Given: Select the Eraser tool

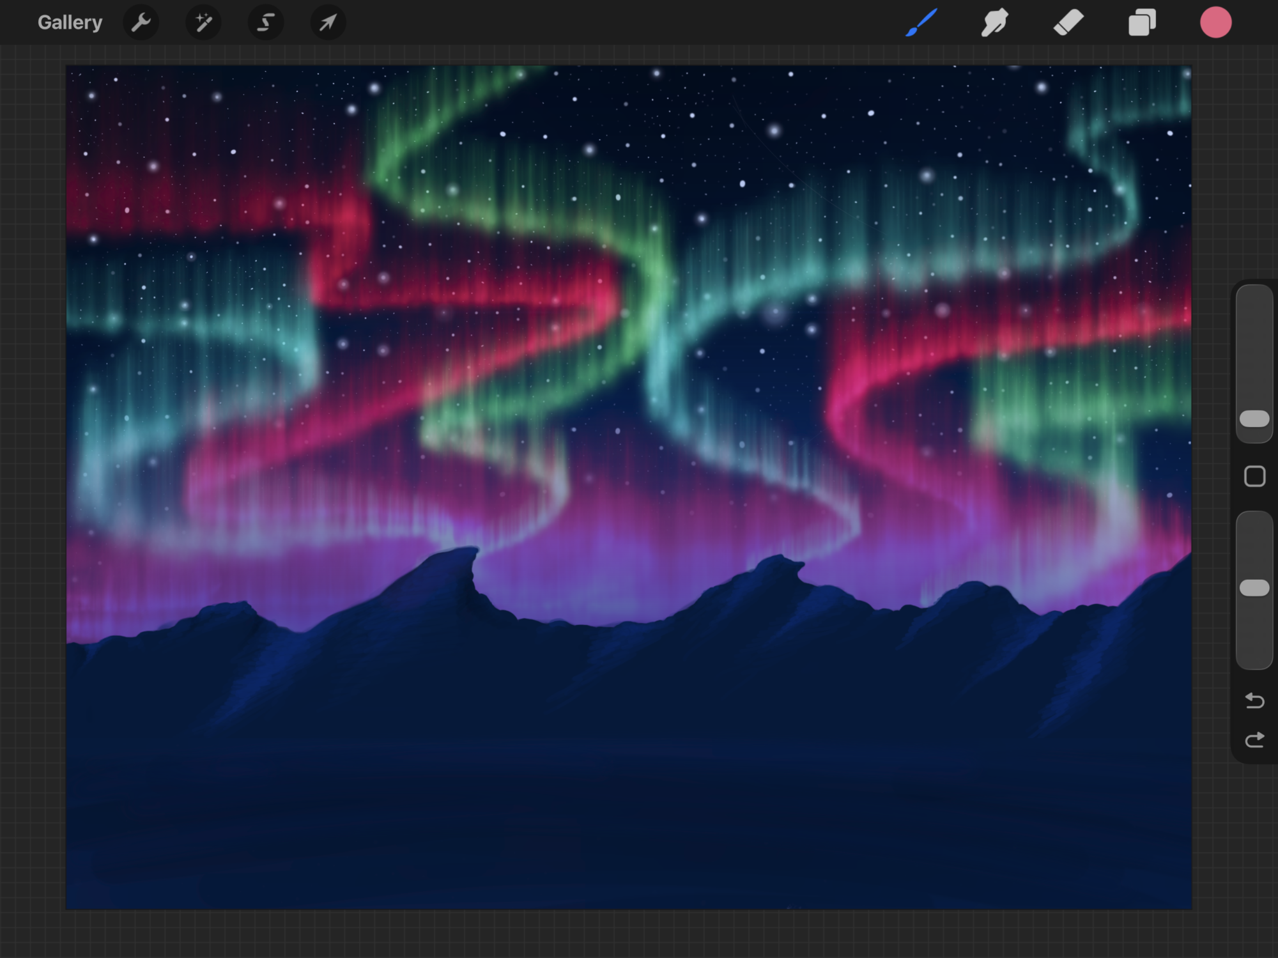Looking at the screenshot, I should click(x=1068, y=23).
